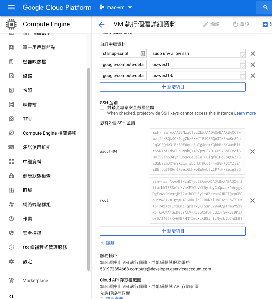The width and height of the screenshot is (272, 299).
Task: Open OS 修補程式管理服務 page
Action: (45, 247)
